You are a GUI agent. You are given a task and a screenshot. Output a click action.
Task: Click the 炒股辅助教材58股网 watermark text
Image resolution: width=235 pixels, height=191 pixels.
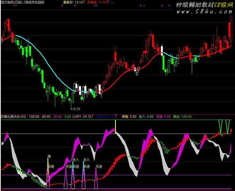point(204,5)
